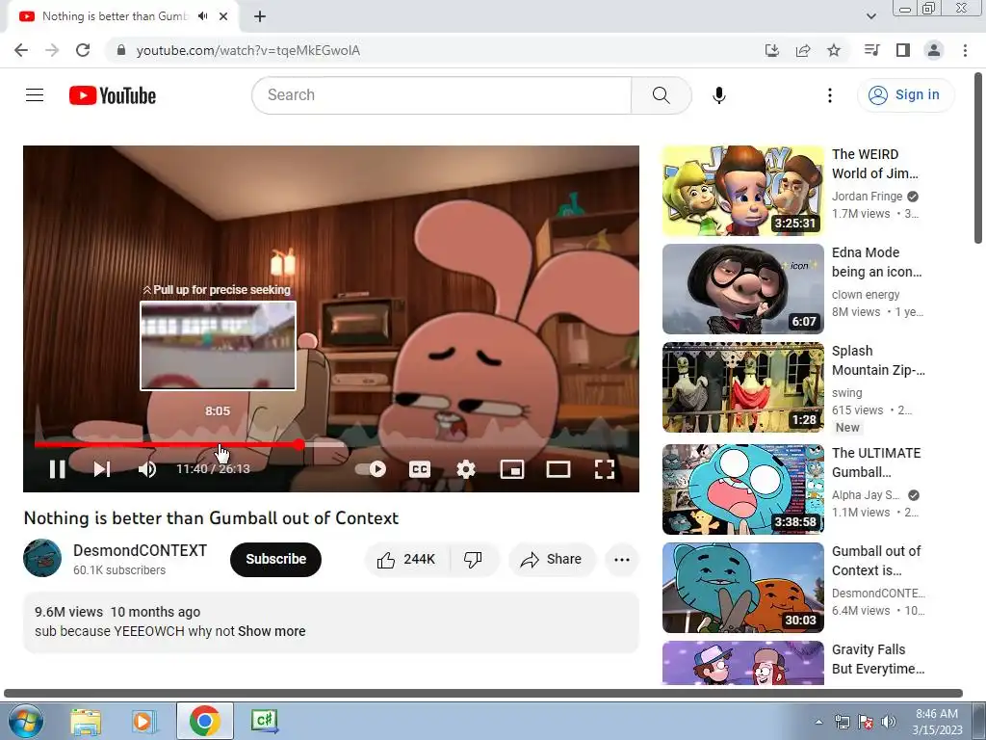Show hidden tray icons arrow
Image resolution: width=986 pixels, height=740 pixels.
tap(818, 723)
